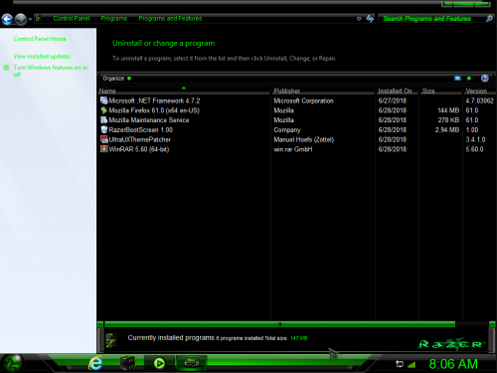Click Manuel Hoefs (Zottel) publisher cell
The image size is (497, 373).
304,139
